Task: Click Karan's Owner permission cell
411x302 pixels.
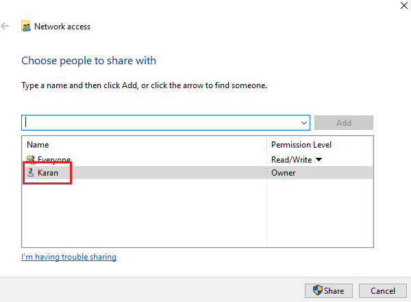Action: click(x=283, y=173)
